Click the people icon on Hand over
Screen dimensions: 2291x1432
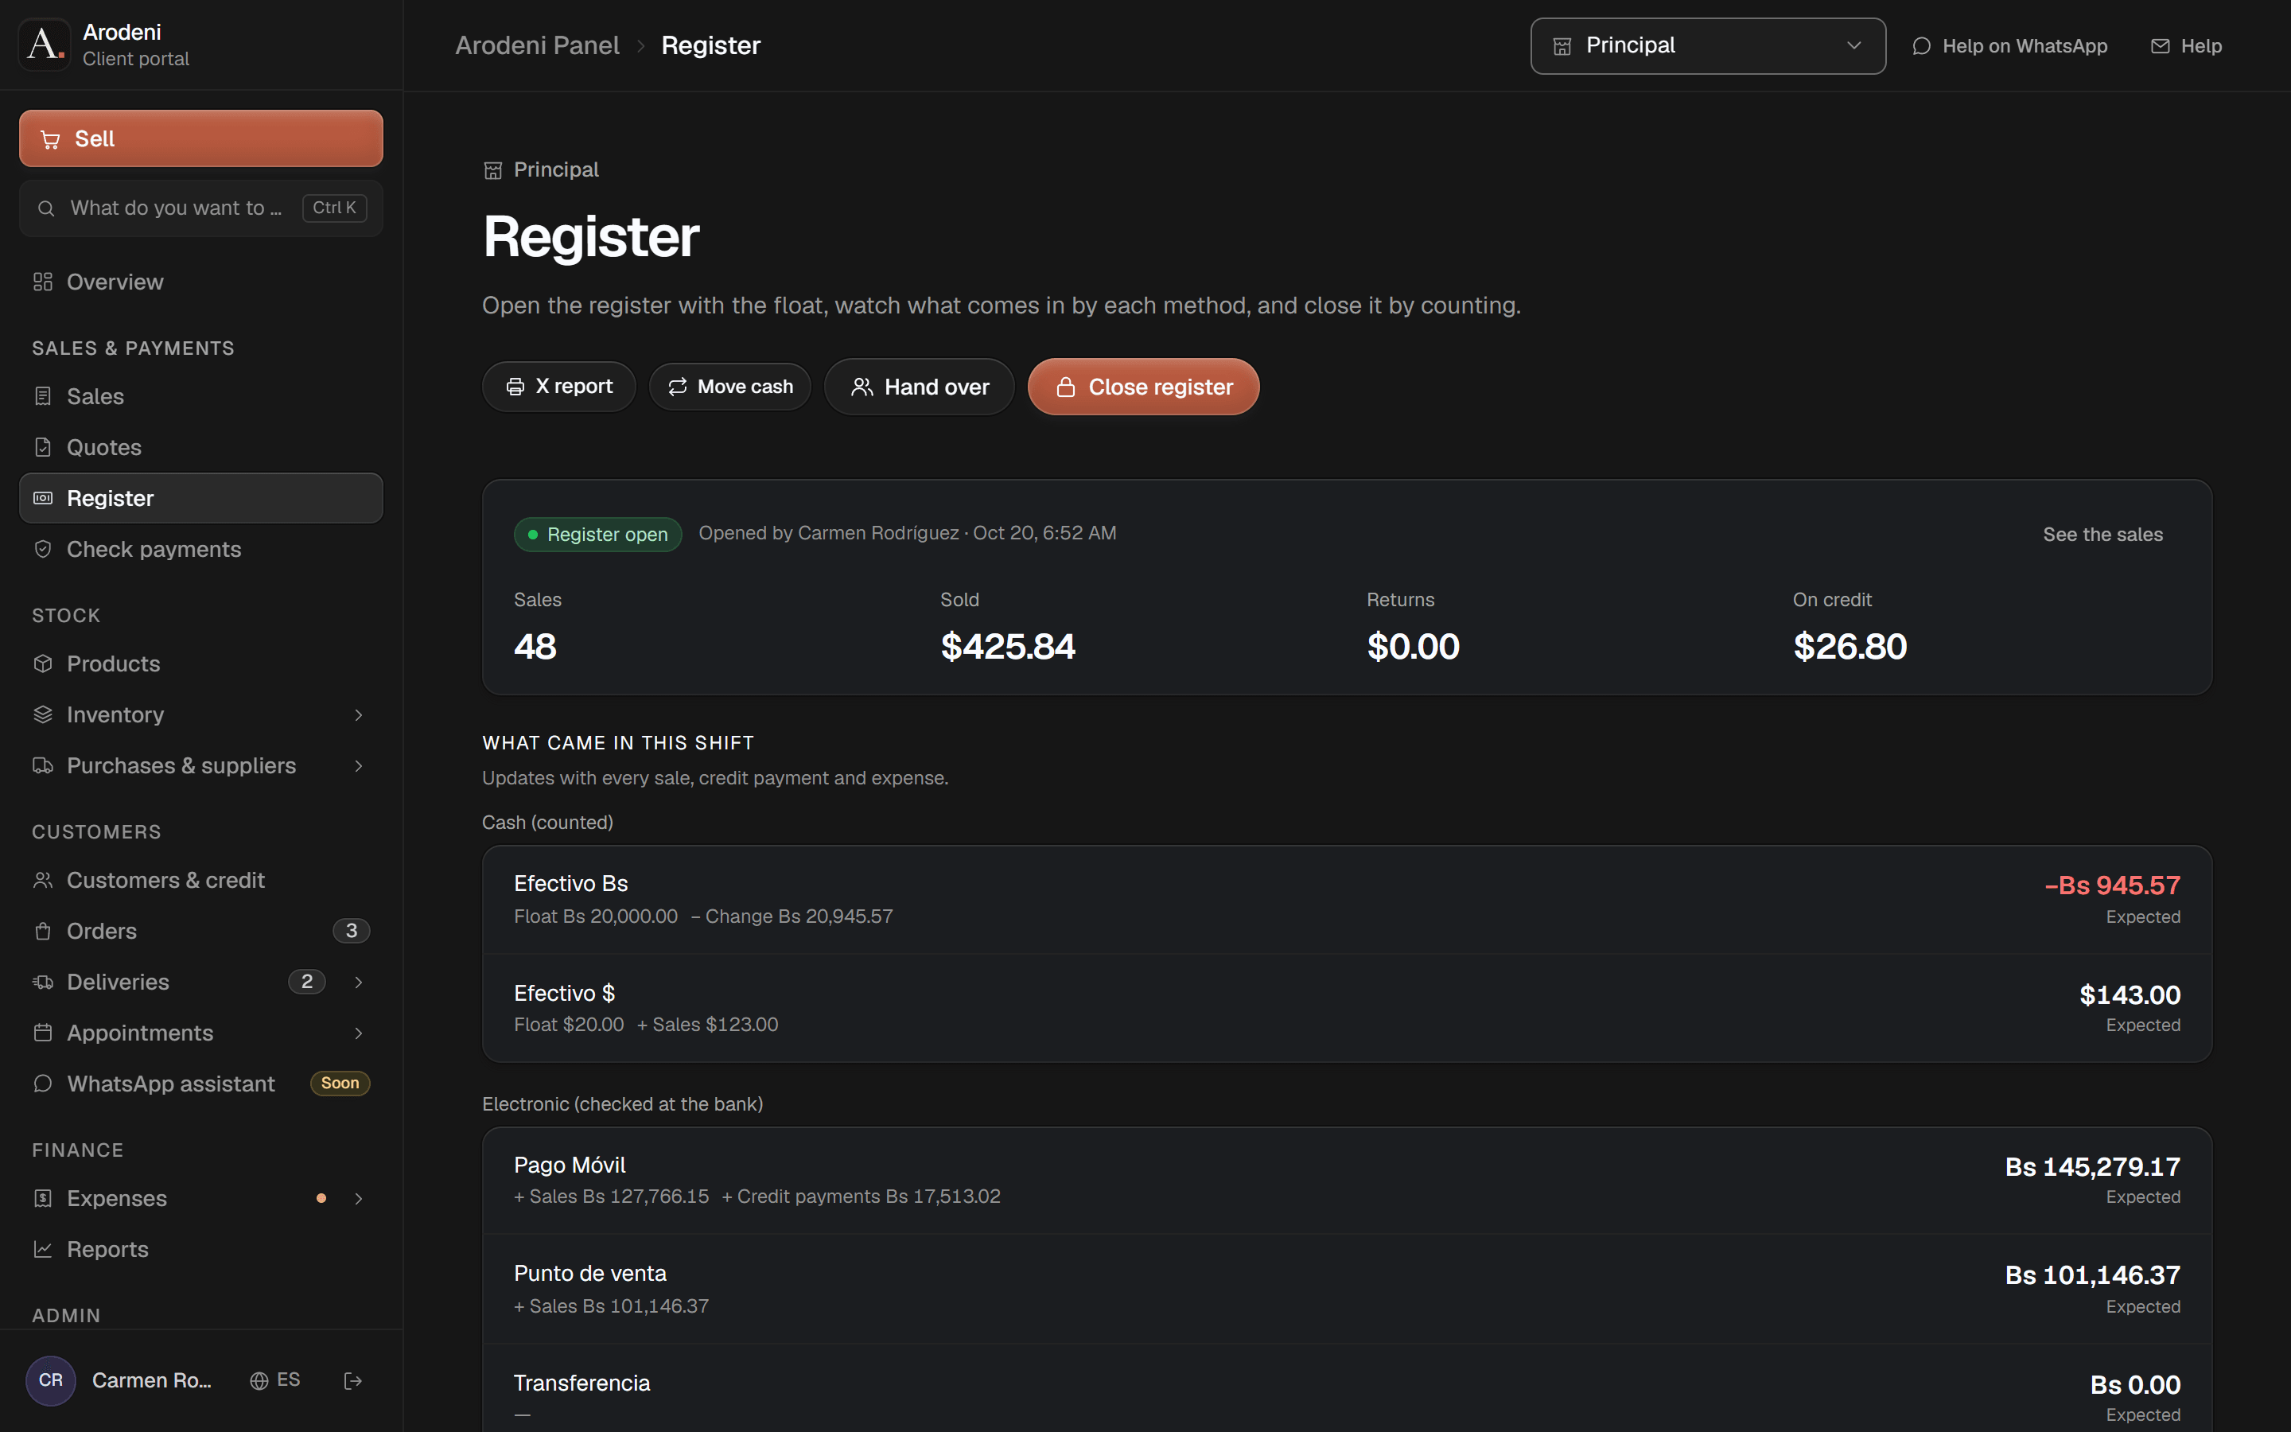coord(862,387)
